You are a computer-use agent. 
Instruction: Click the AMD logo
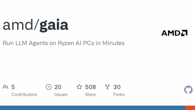[x=174, y=33]
